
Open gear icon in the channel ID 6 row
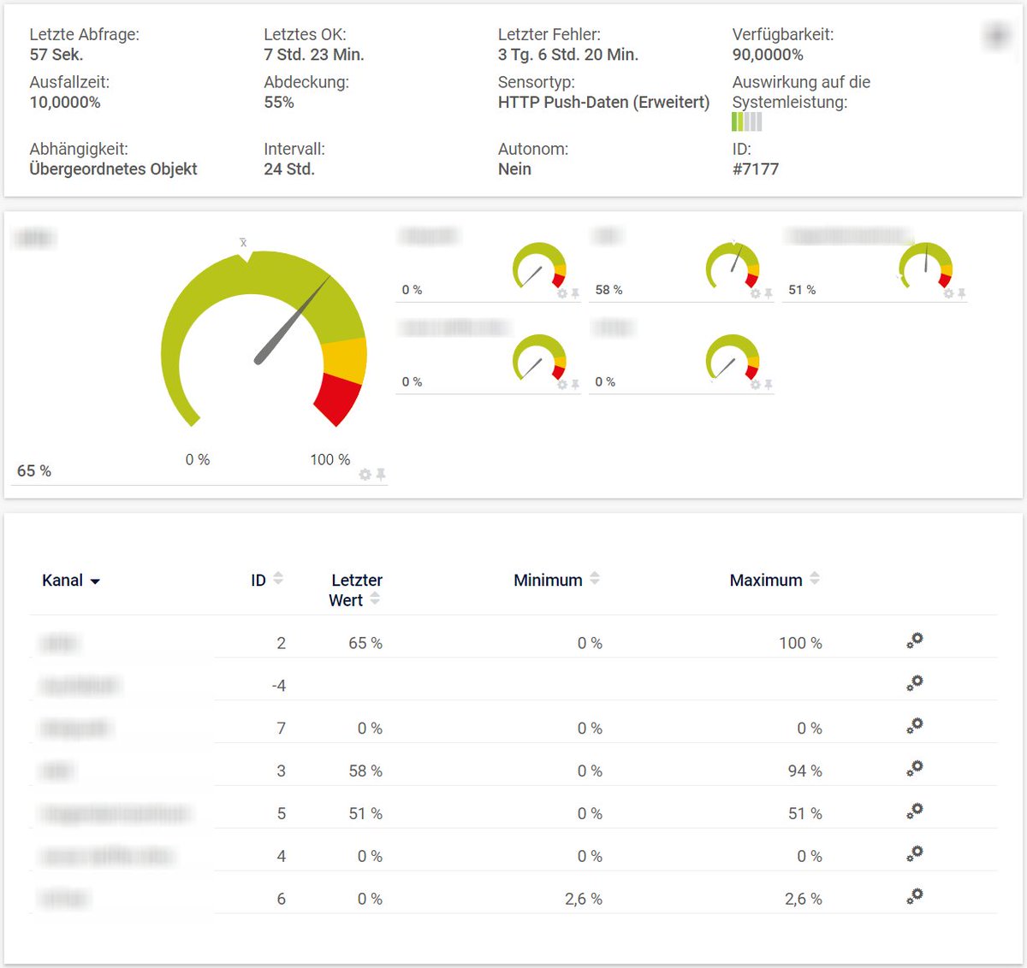pos(914,897)
